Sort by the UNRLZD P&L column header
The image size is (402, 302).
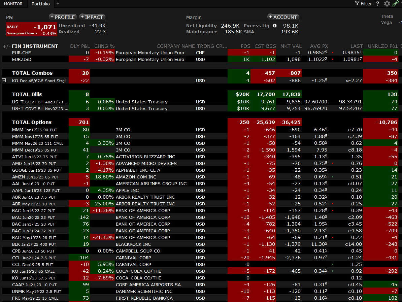point(382,46)
